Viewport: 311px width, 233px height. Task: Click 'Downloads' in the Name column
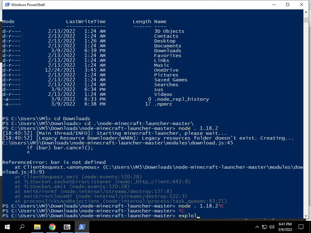[x=168, y=51]
